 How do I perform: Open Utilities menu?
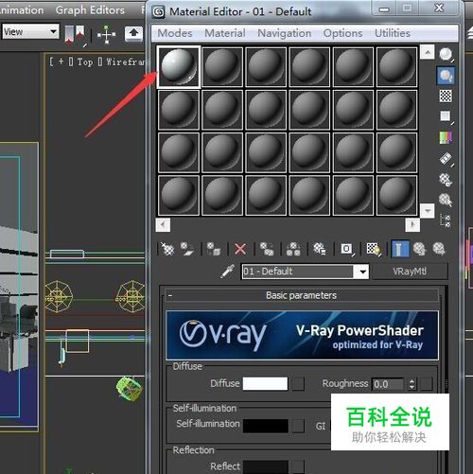pyautogui.click(x=393, y=33)
